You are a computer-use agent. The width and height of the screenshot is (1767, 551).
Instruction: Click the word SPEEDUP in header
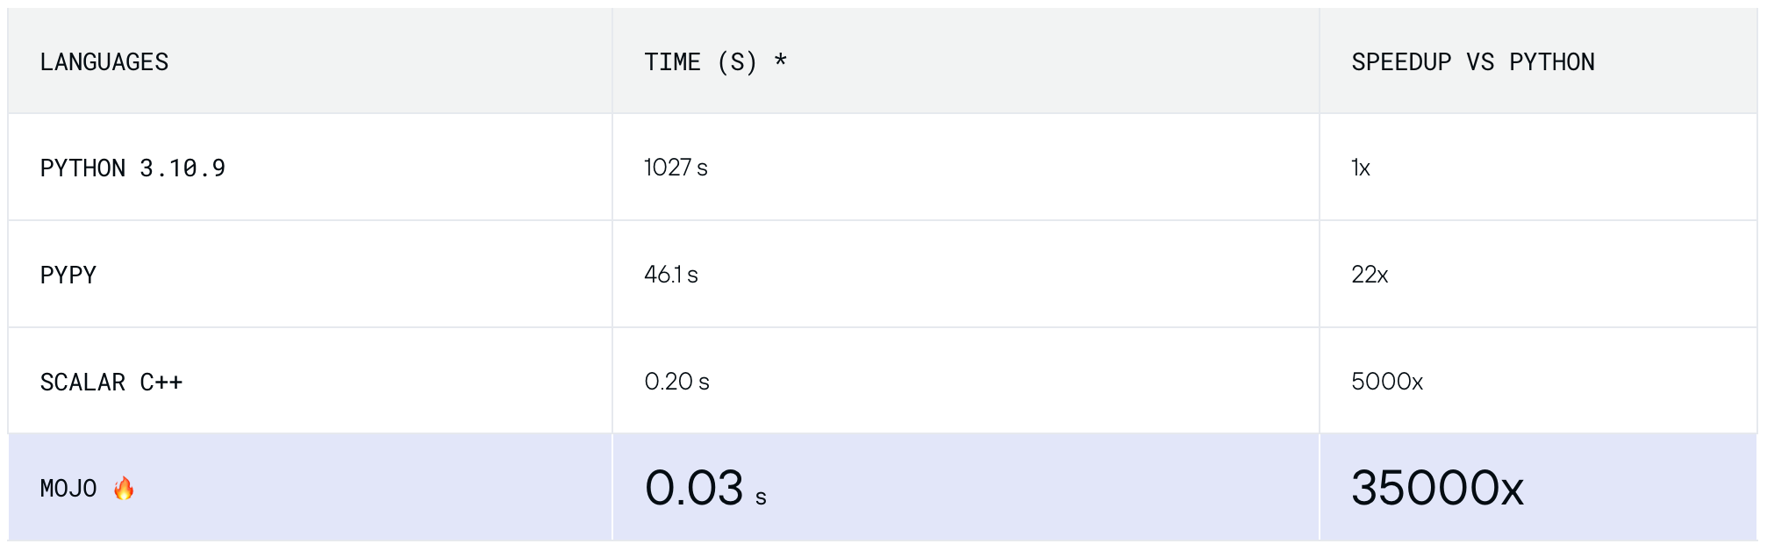(x=1401, y=62)
